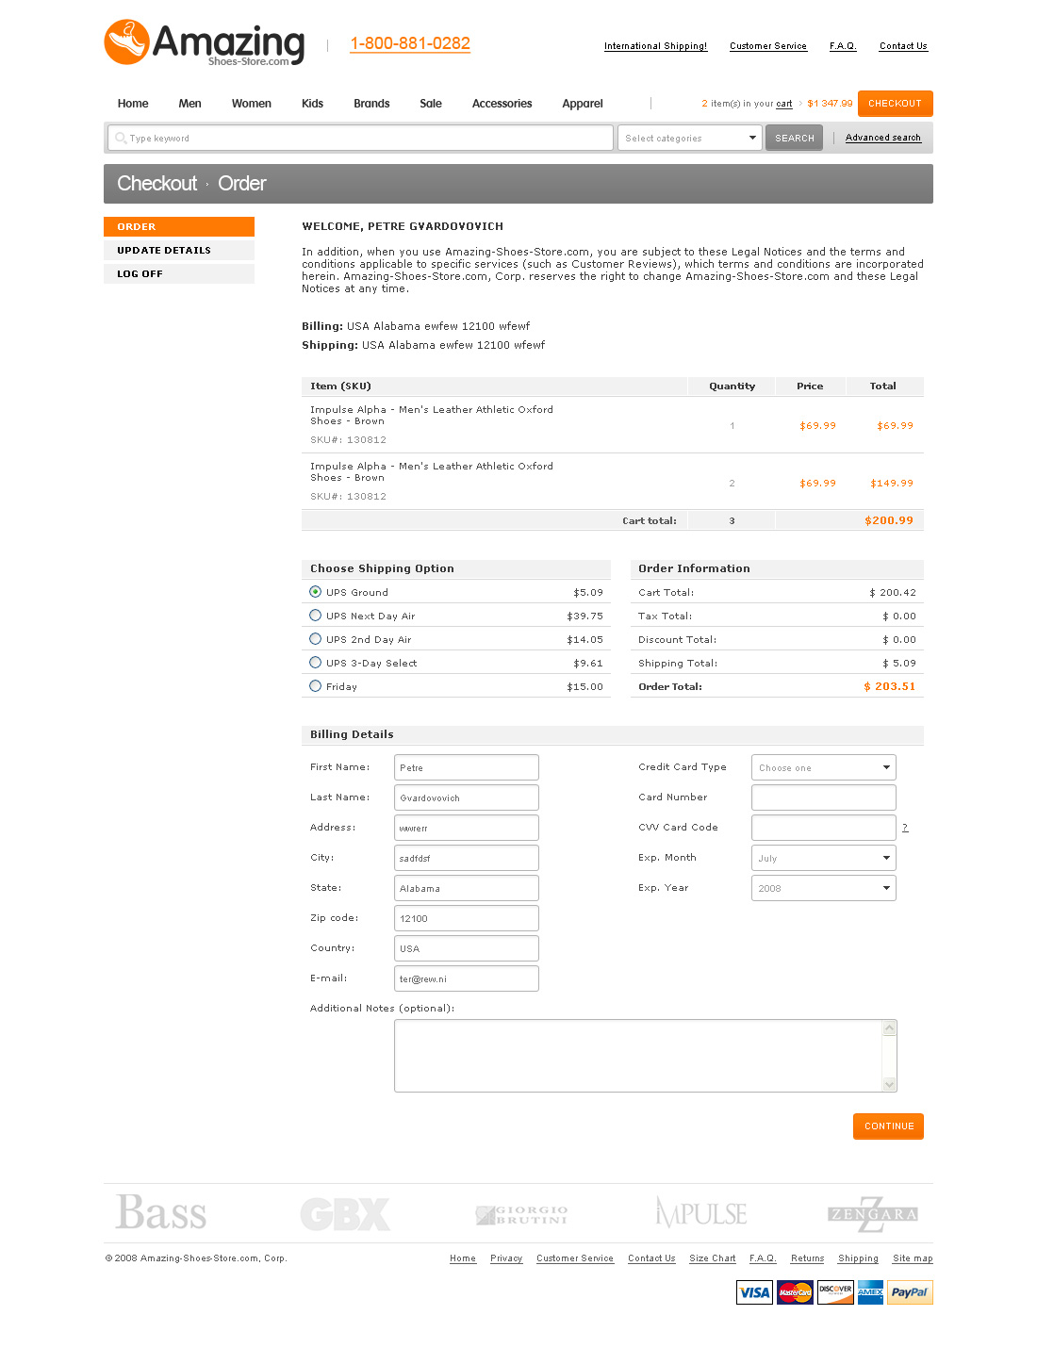Click the Additional Notes text area
This screenshot has height=1348, width=1037.
[x=646, y=1056]
